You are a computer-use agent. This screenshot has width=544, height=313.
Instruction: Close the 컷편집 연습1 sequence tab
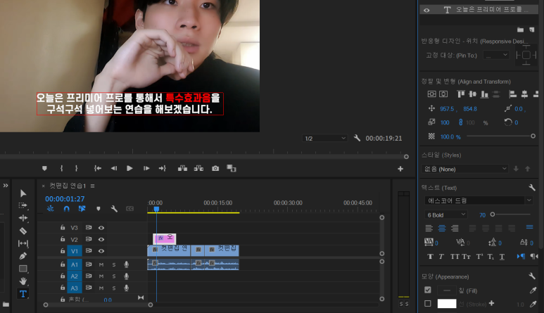point(44,186)
